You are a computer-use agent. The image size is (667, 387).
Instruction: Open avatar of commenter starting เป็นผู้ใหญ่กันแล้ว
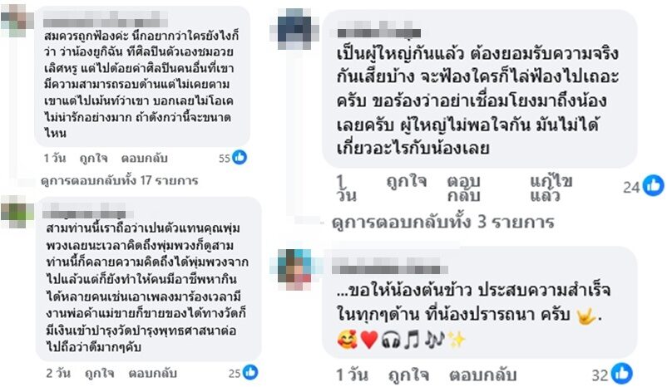pos(294,29)
